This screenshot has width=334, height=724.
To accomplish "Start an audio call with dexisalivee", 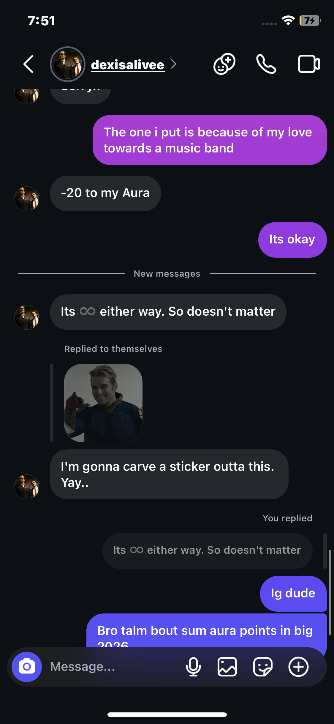I will (x=266, y=64).
